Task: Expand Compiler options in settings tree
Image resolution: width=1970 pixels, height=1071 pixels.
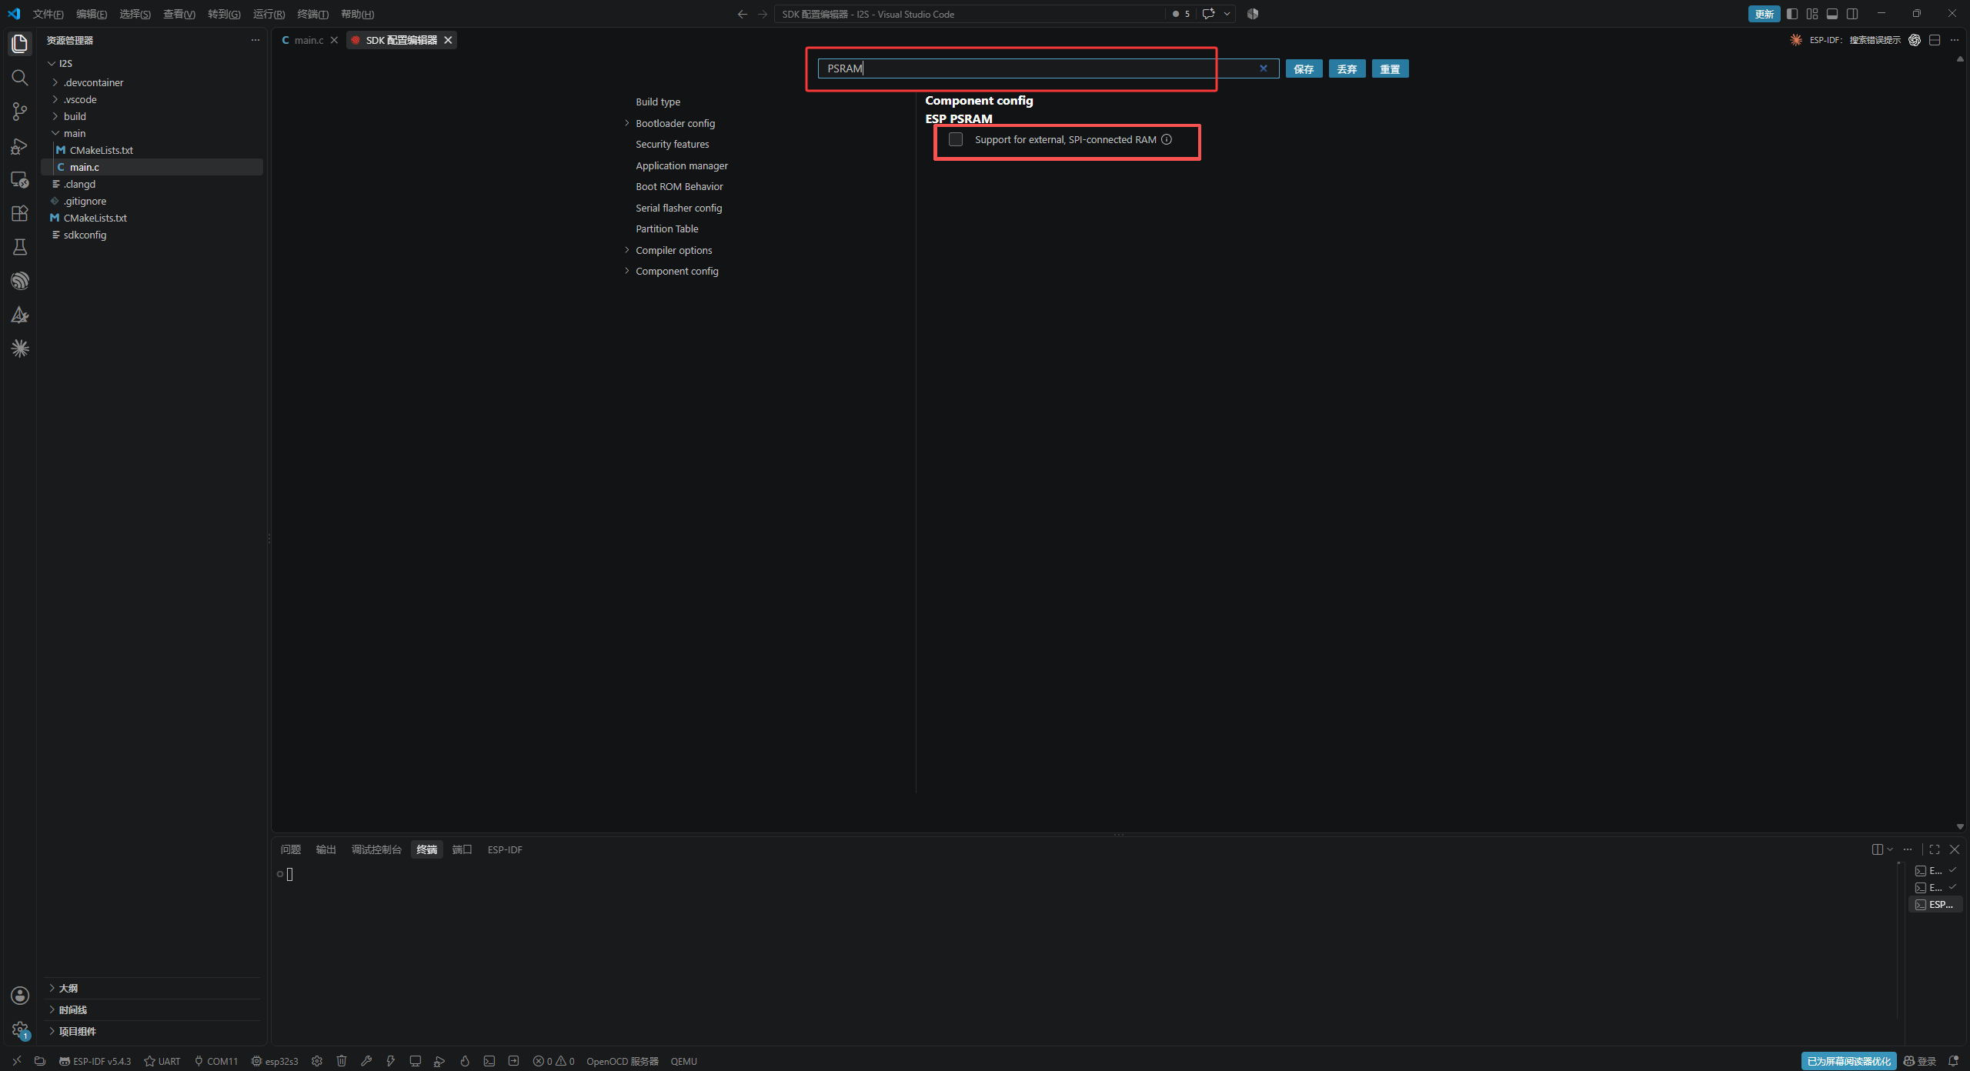Action: pyautogui.click(x=627, y=250)
